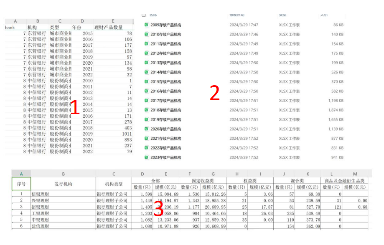Click the spreadsheet icon beside 2011存续产品机构
Viewport: 384px width, 245px height.
[x=146, y=44]
